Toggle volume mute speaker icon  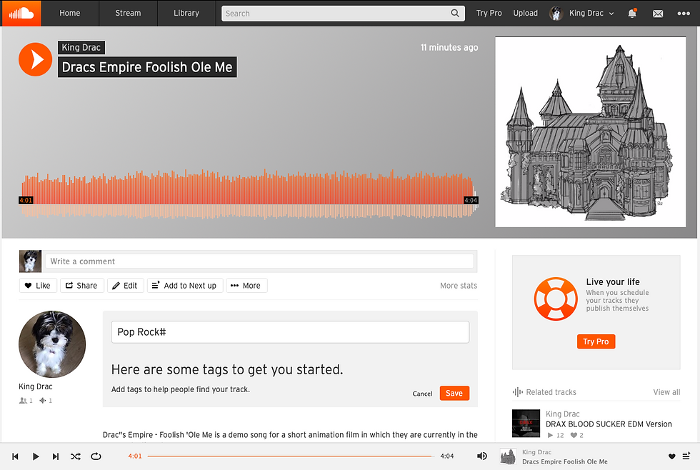pos(481,456)
